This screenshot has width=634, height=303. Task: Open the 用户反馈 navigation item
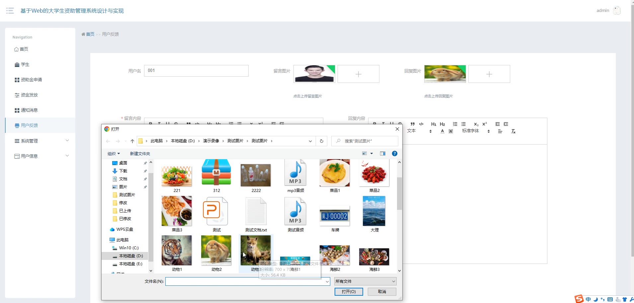[40, 125]
